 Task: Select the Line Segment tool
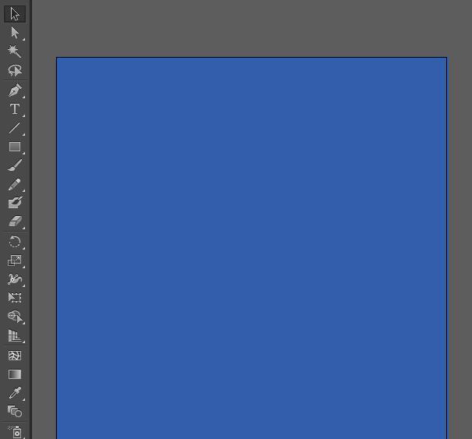pyautogui.click(x=15, y=128)
